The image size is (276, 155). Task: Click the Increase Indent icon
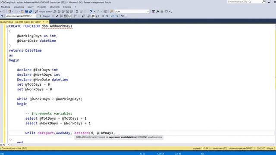click(x=116, y=16)
